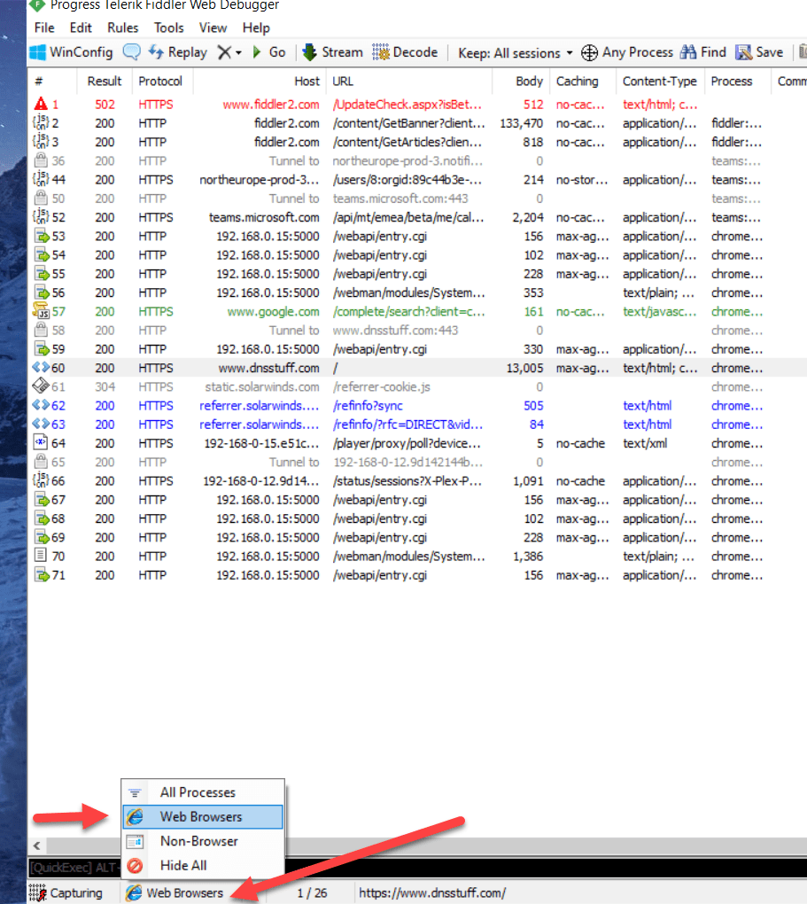Expand the Remove (X) dropdown arrow
The image size is (807, 904).
click(238, 53)
